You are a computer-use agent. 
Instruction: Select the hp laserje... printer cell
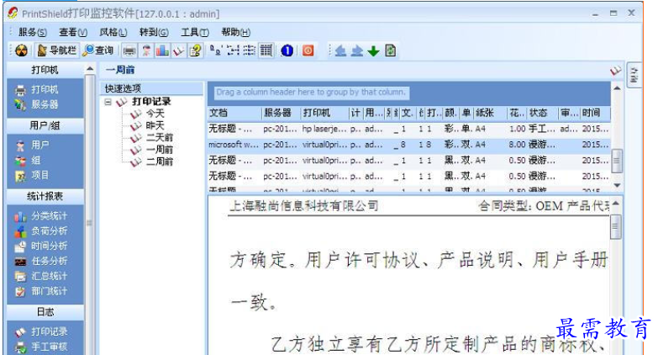[324, 129]
